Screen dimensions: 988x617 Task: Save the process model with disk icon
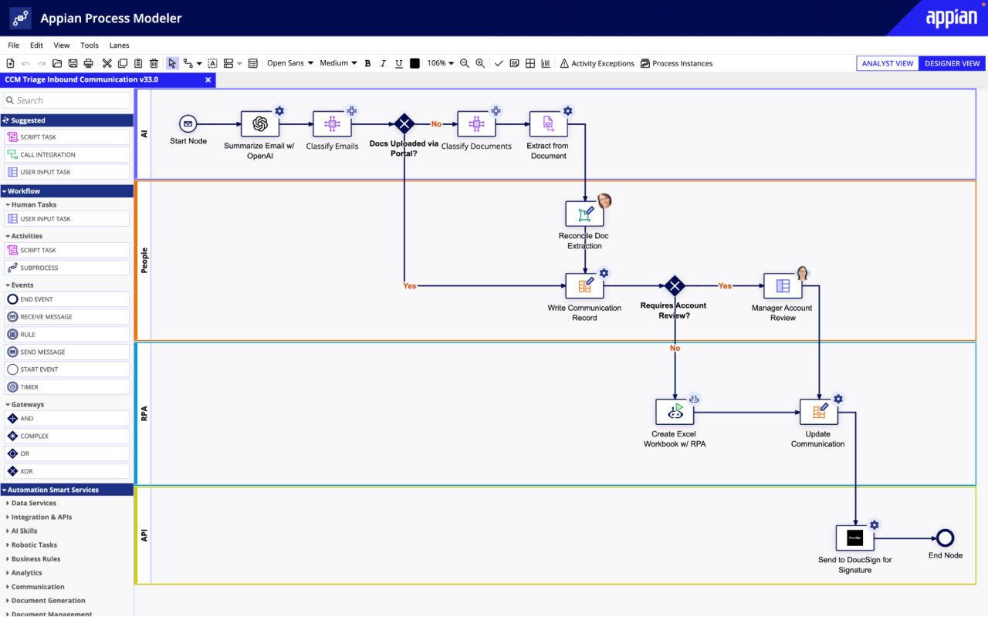(73, 63)
